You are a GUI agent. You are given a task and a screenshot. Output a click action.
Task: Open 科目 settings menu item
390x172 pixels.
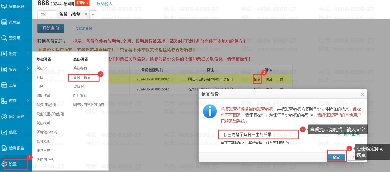[40, 77]
